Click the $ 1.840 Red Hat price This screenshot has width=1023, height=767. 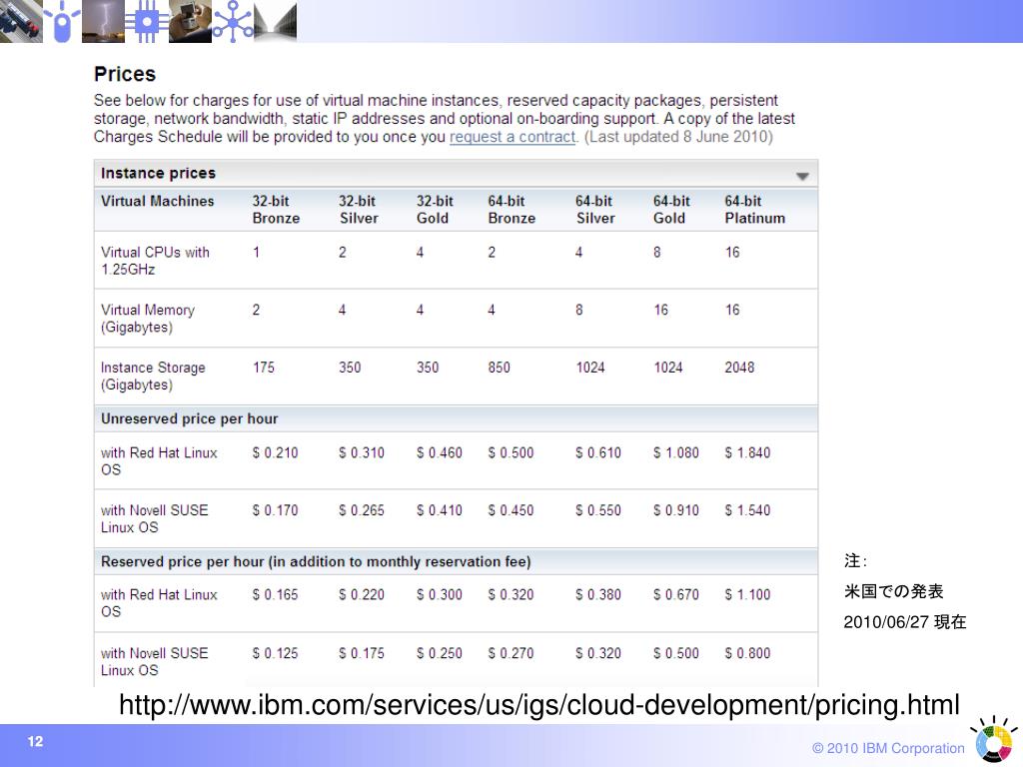coord(747,452)
